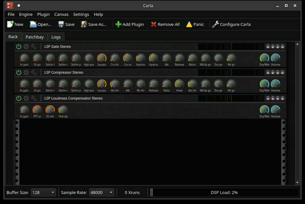Click the New project icon
The width and height of the screenshot is (305, 204).
10,24
